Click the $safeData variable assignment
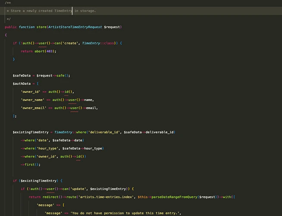The image size is (282, 216). click(22, 75)
